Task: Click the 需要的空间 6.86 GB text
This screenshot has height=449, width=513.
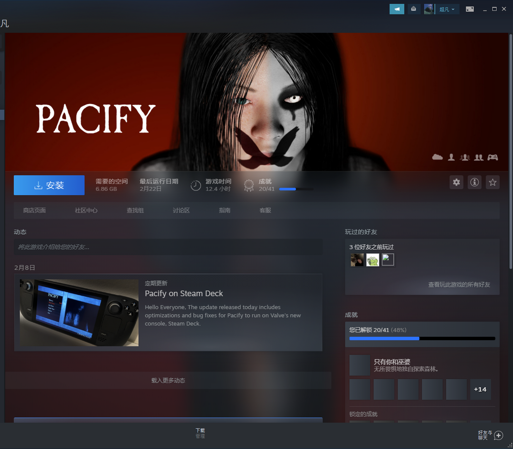Action: point(112,185)
